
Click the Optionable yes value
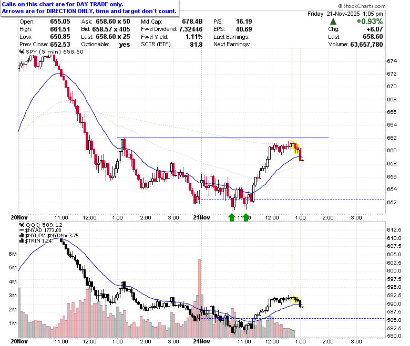(125, 45)
